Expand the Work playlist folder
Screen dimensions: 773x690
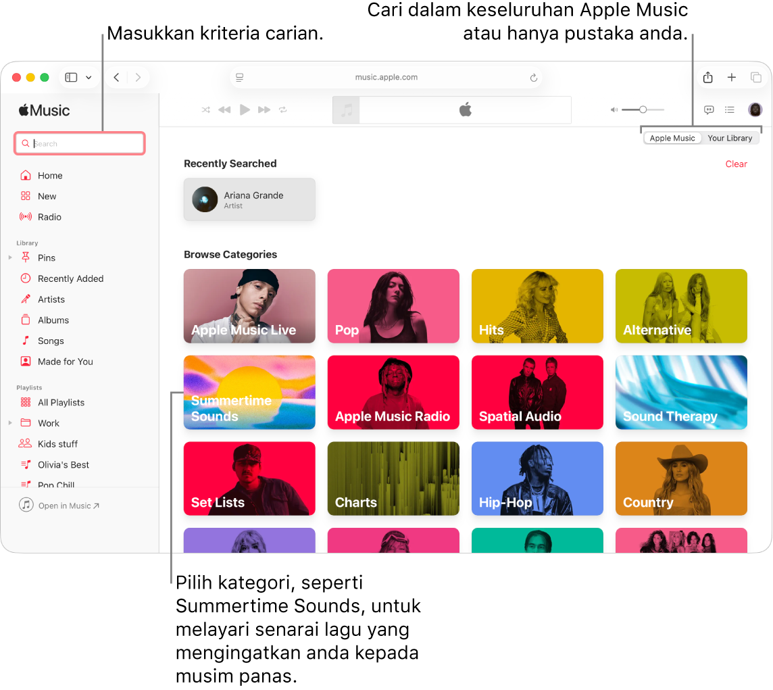point(10,423)
